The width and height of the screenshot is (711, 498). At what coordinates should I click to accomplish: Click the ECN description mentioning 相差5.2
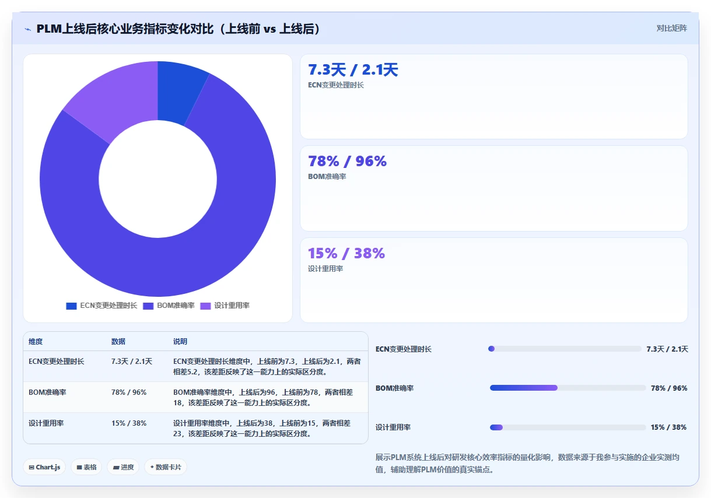267,367
